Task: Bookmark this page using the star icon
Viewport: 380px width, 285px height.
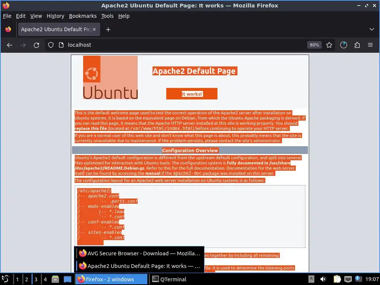Action: pyautogui.click(x=329, y=45)
